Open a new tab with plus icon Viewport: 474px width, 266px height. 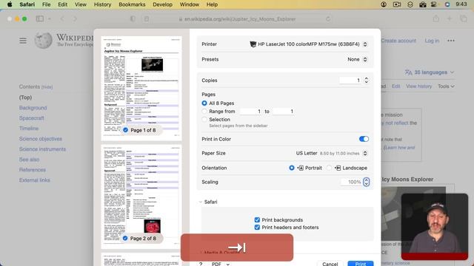pos(450,18)
